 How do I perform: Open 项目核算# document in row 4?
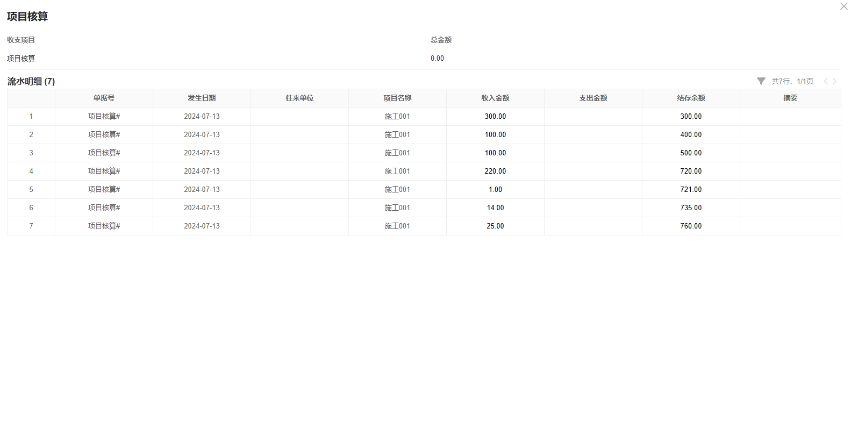(104, 171)
